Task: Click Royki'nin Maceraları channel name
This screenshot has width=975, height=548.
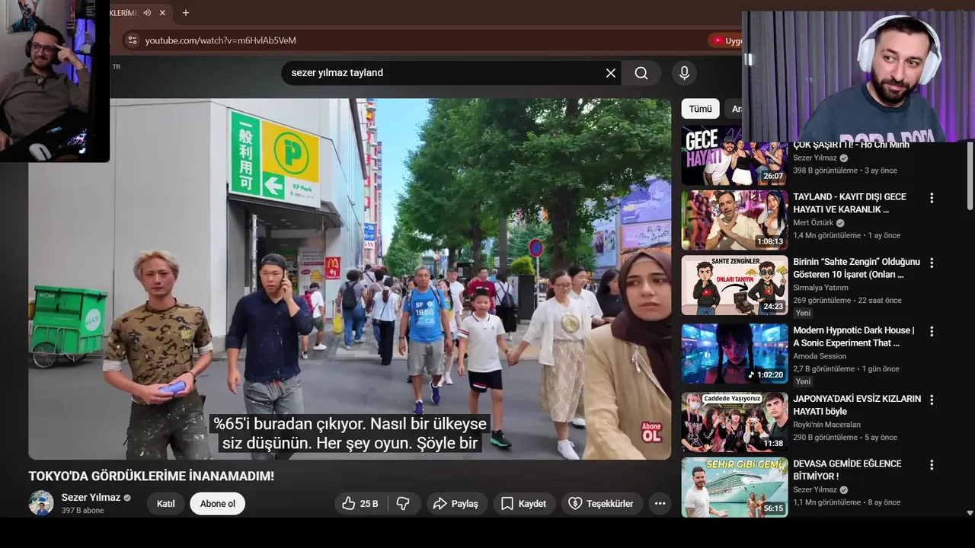Action: coord(826,425)
